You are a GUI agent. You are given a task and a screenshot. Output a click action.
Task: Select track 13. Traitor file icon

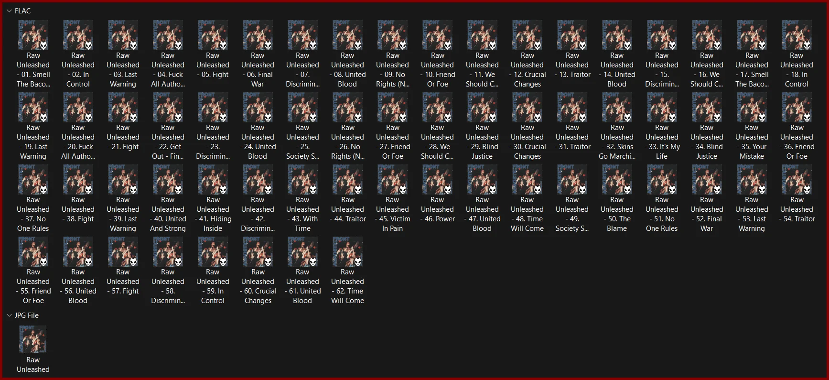coord(572,35)
